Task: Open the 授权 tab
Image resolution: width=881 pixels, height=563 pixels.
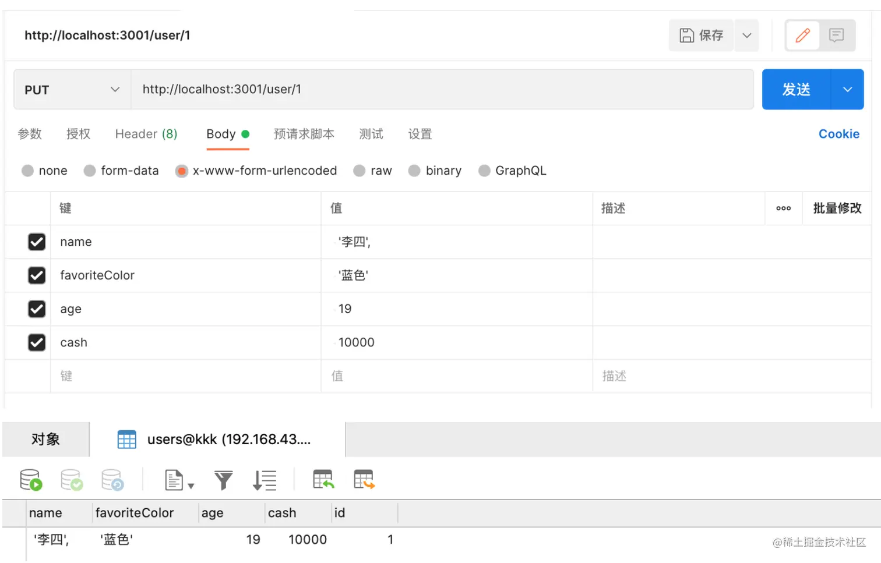Action: tap(79, 134)
